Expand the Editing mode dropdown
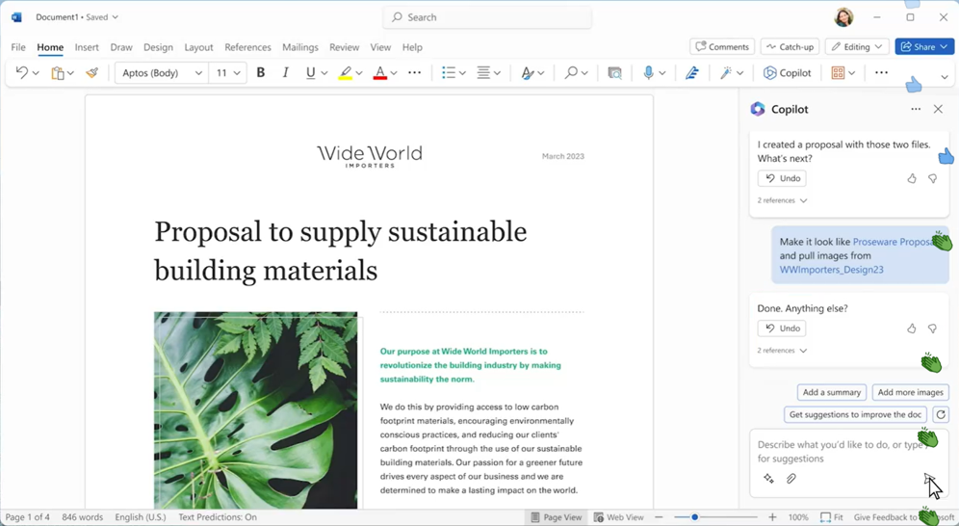 point(856,46)
